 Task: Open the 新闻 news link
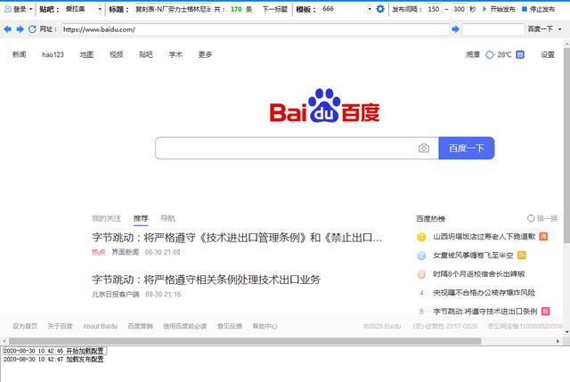[20, 54]
